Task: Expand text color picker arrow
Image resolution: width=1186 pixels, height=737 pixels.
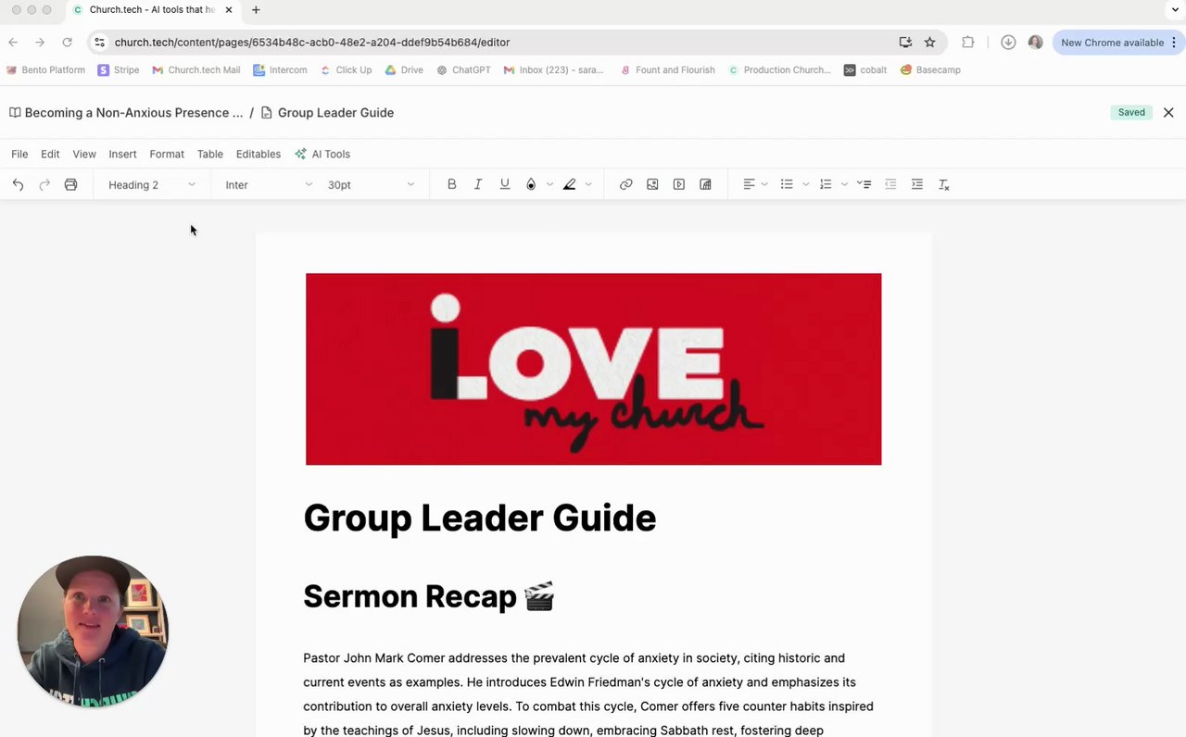Action: (549, 184)
